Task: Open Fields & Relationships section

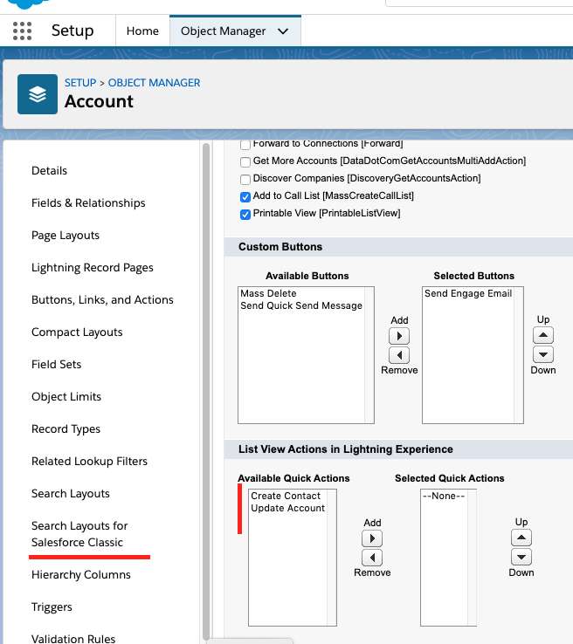Action: click(x=88, y=203)
